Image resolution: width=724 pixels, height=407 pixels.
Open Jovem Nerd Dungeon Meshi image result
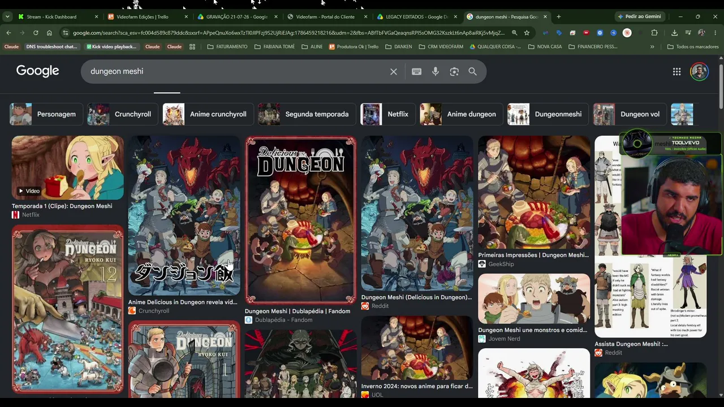pyautogui.click(x=534, y=299)
